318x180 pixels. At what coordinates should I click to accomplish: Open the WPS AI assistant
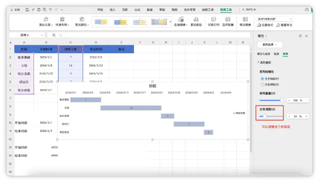(x=249, y=9)
